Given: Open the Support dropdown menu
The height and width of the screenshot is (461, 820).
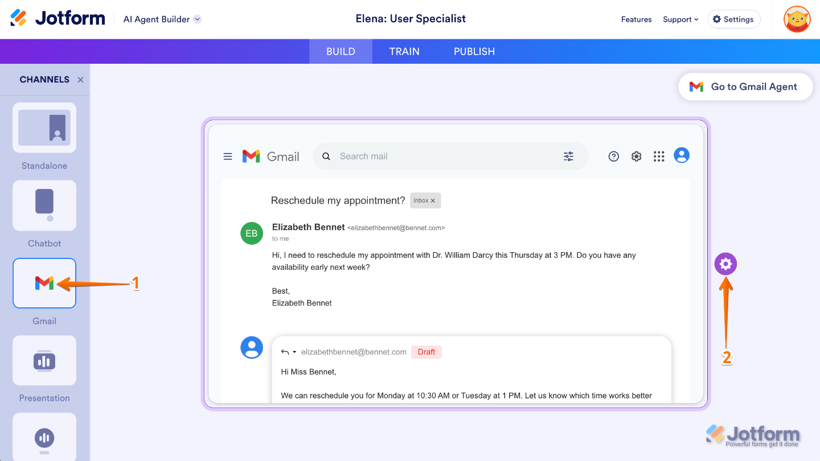Looking at the screenshot, I should click(680, 19).
